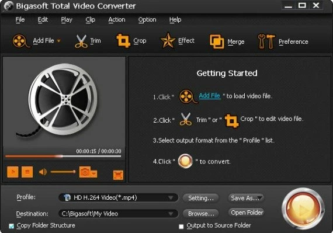Click the crop icon in step 2
Viewport: 333px width, 233px height.
pyautogui.click(x=231, y=120)
